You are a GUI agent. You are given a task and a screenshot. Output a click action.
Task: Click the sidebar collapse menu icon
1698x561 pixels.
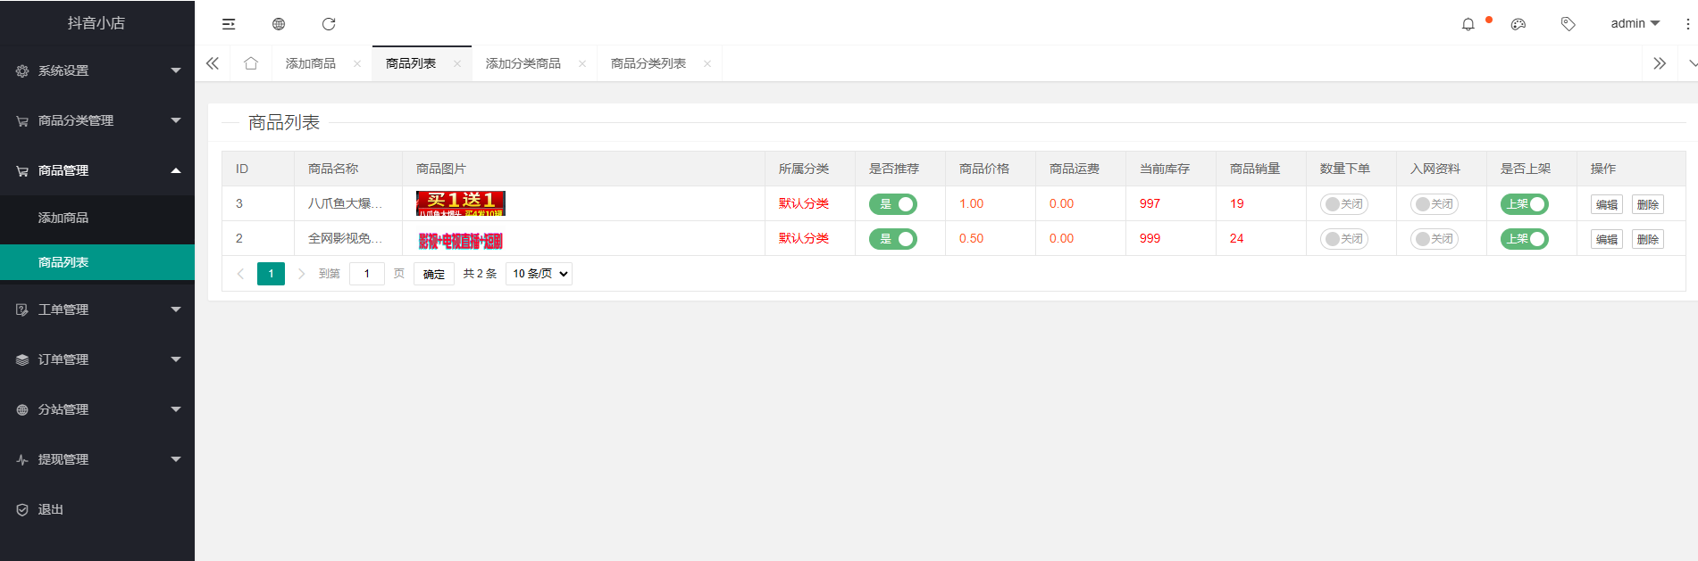point(229,24)
